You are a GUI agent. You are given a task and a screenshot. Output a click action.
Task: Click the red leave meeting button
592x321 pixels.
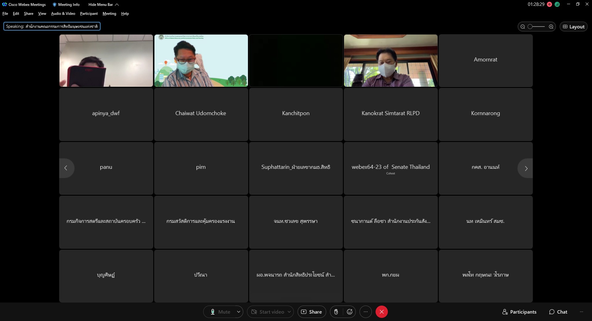coord(382,312)
